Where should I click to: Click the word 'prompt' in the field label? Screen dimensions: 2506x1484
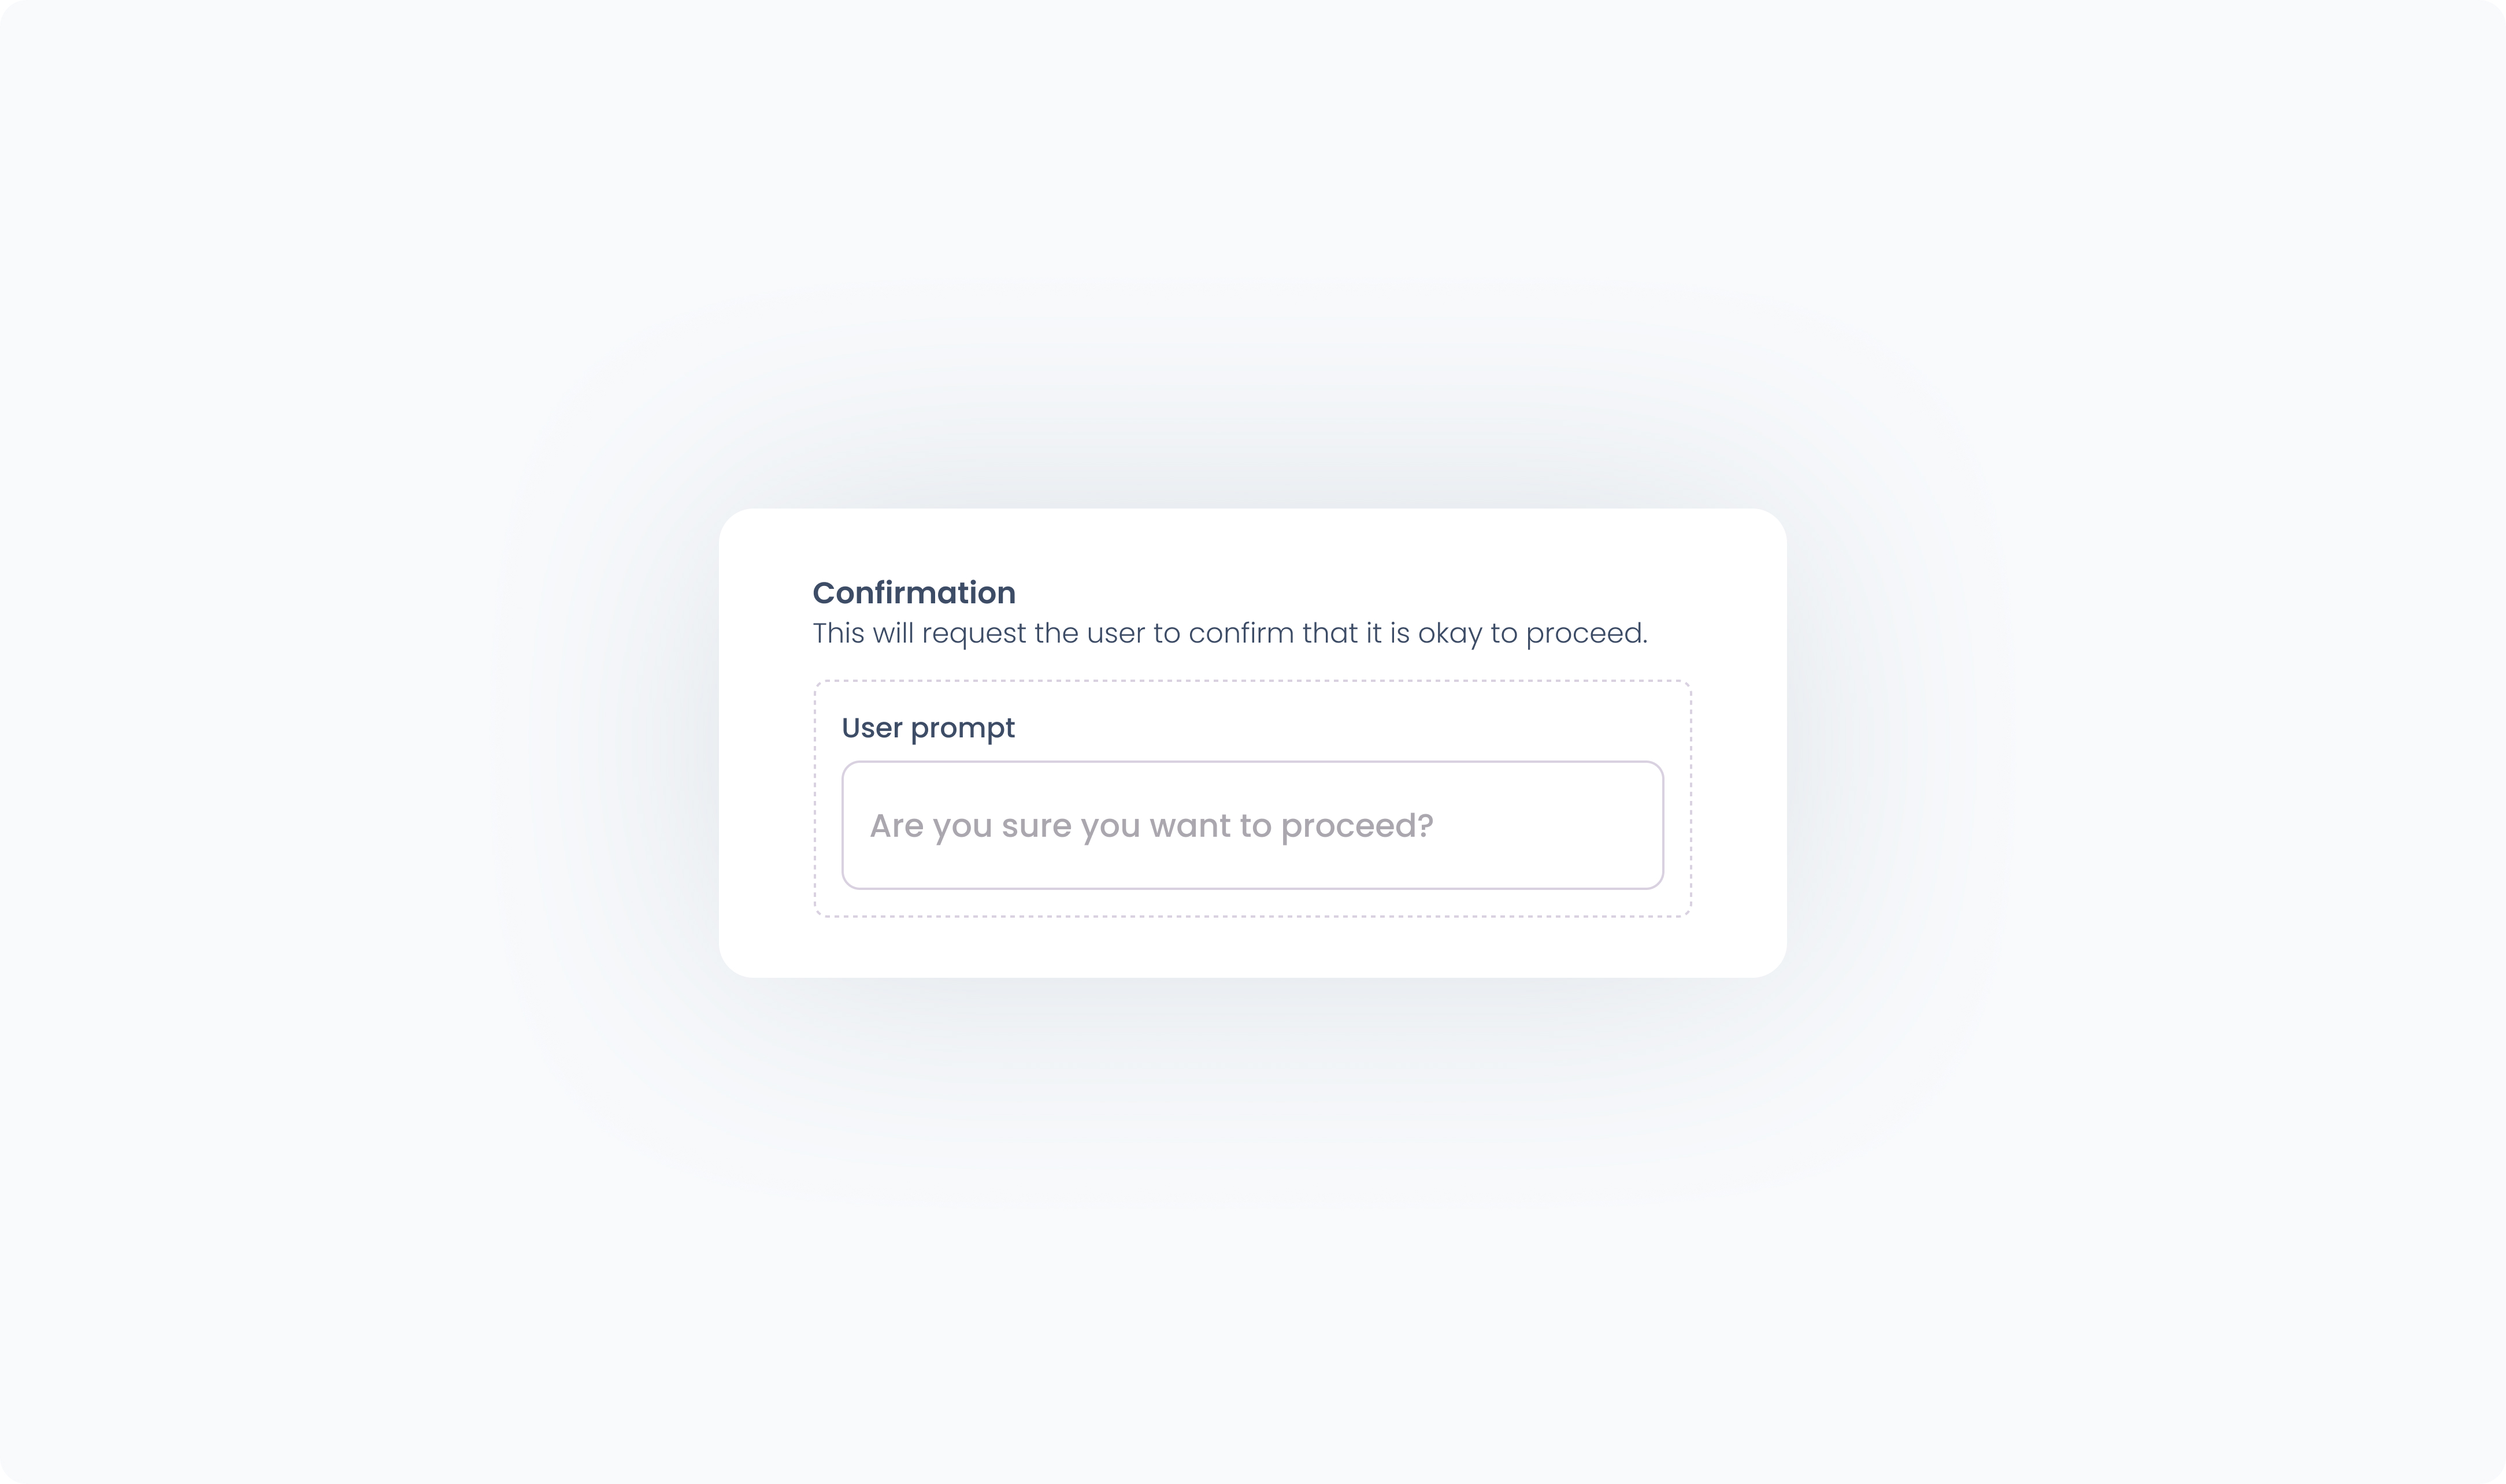[963, 729]
